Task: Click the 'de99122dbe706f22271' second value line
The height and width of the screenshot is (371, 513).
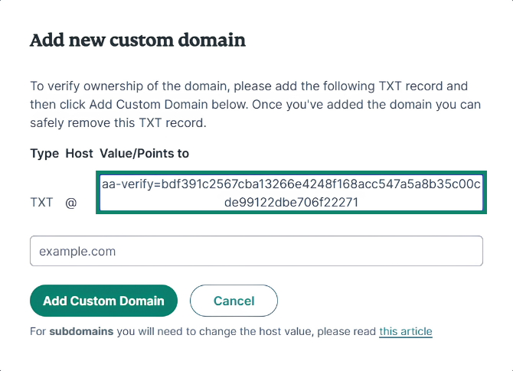Action: pyautogui.click(x=291, y=203)
